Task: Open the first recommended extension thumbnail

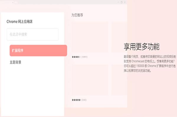Action: (90, 37)
